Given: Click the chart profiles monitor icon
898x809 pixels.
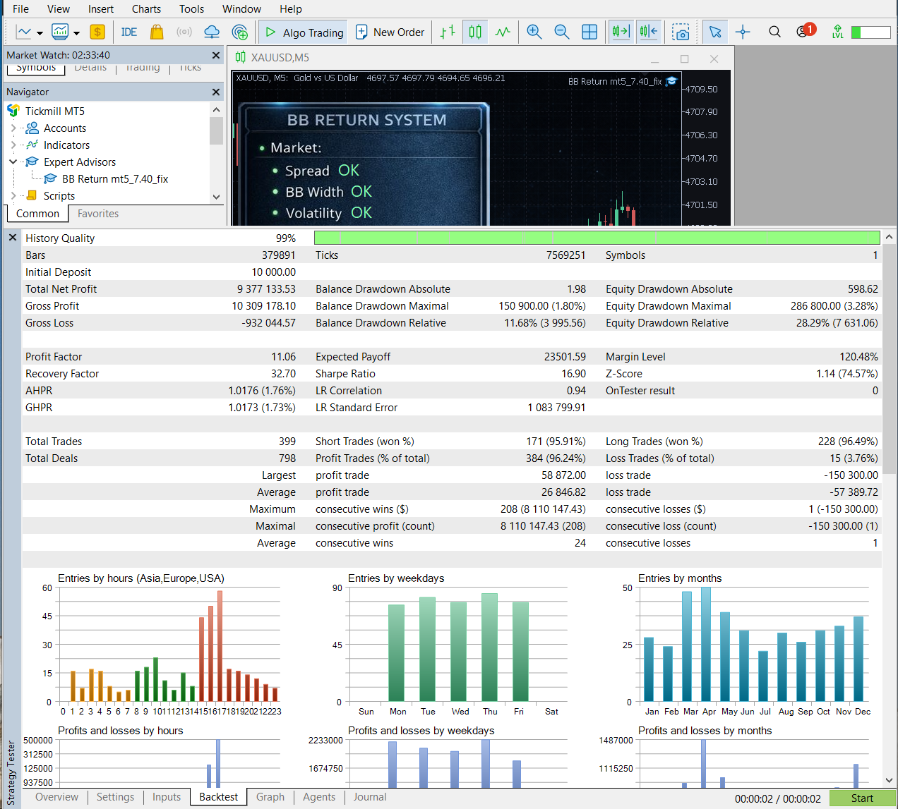Looking at the screenshot, I should pyautogui.click(x=60, y=32).
